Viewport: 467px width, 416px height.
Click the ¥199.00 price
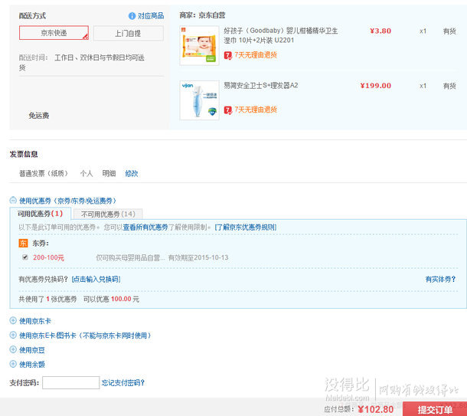pos(376,86)
